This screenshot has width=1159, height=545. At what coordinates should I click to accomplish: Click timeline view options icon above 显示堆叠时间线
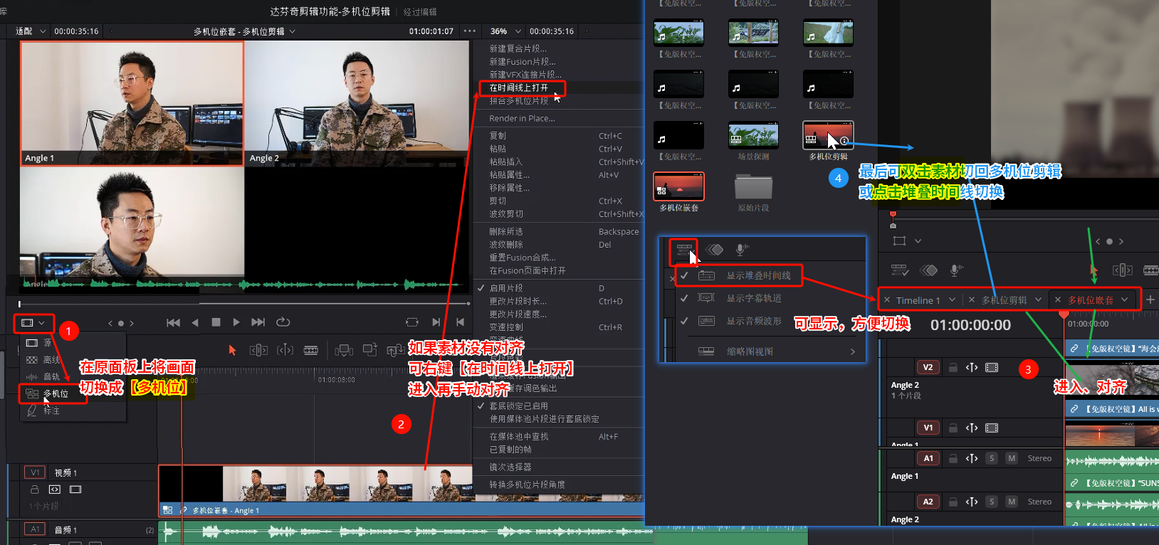683,250
